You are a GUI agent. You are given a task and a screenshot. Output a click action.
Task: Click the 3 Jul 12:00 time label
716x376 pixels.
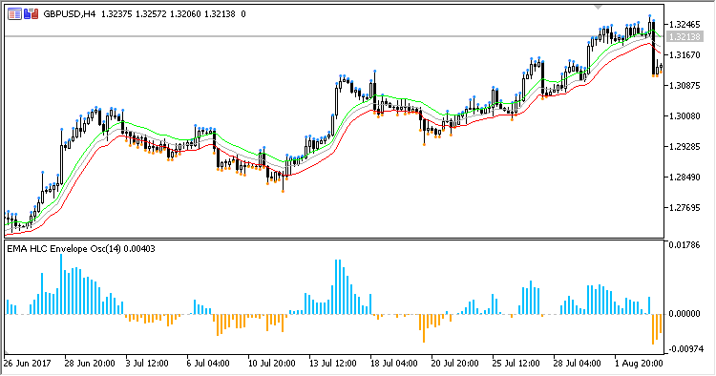point(147,364)
